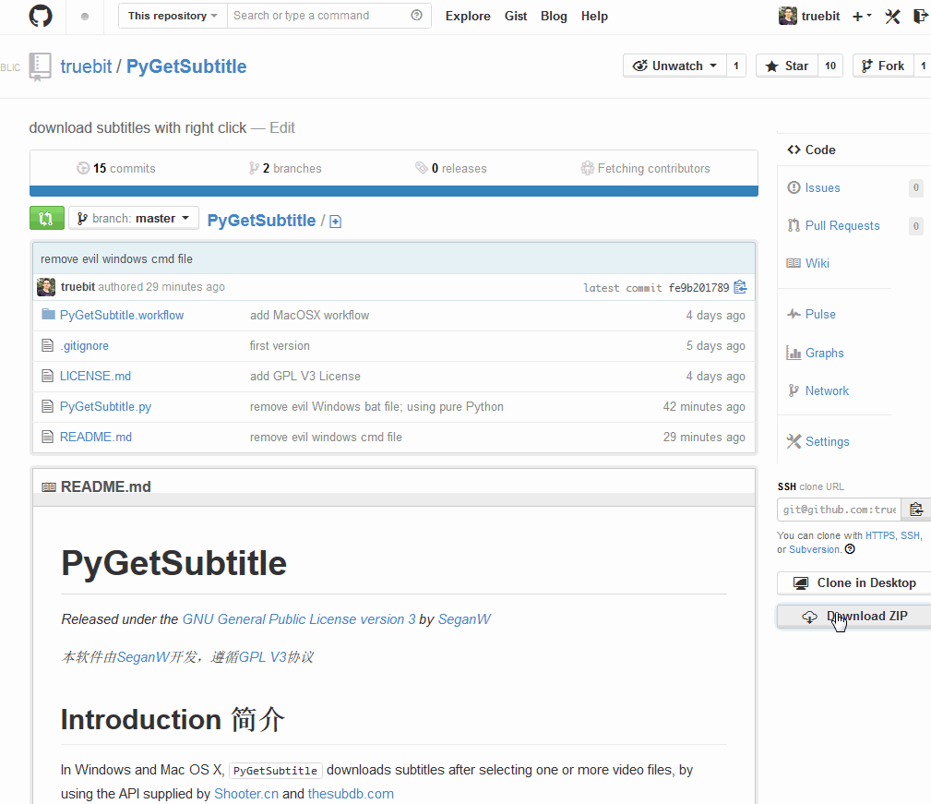931x804 pixels.
Task: View watchers count next to Unwatch
Action: coord(736,66)
